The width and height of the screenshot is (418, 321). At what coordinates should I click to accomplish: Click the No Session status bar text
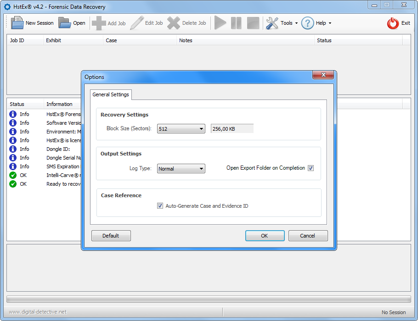[x=394, y=312]
